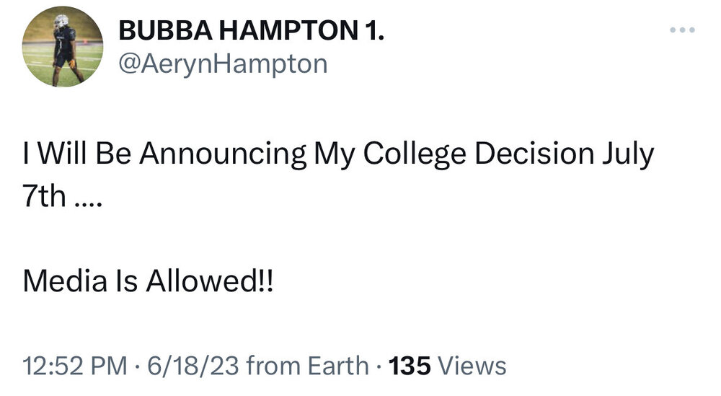Image resolution: width=721 pixels, height=396 pixels.
Task: Click Bubba Hampton's profile avatar photo
Action: (62, 48)
